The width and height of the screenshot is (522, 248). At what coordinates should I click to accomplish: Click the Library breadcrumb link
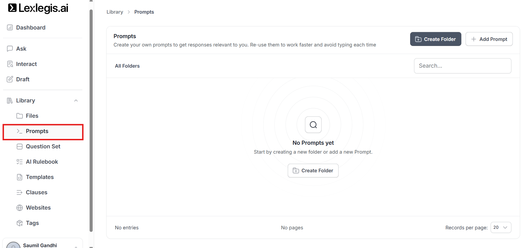tap(115, 12)
